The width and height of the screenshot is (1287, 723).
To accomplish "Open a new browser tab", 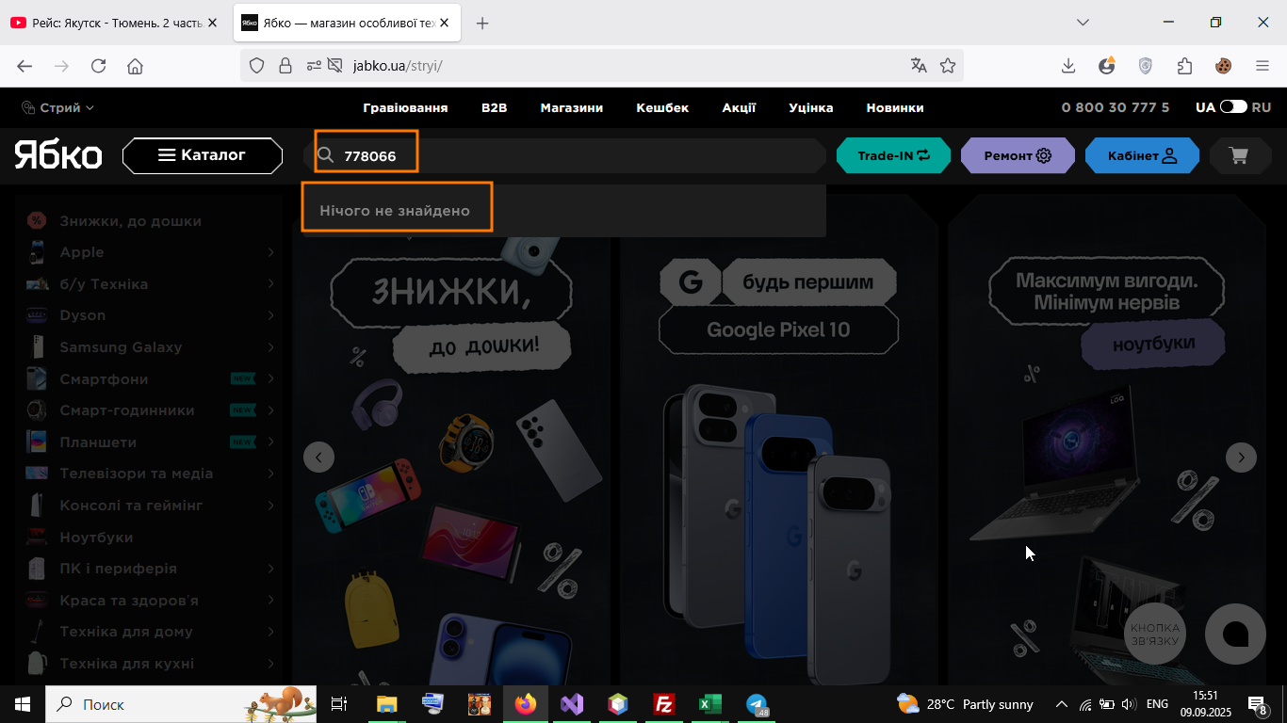I will click(x=482, y=23).
